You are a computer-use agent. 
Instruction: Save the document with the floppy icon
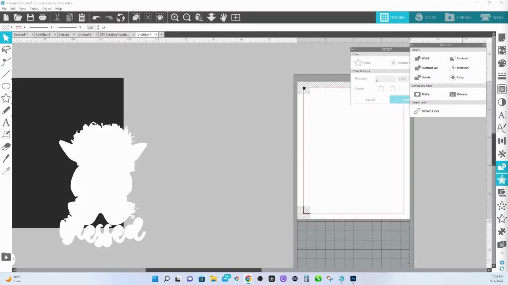point(30,17)
